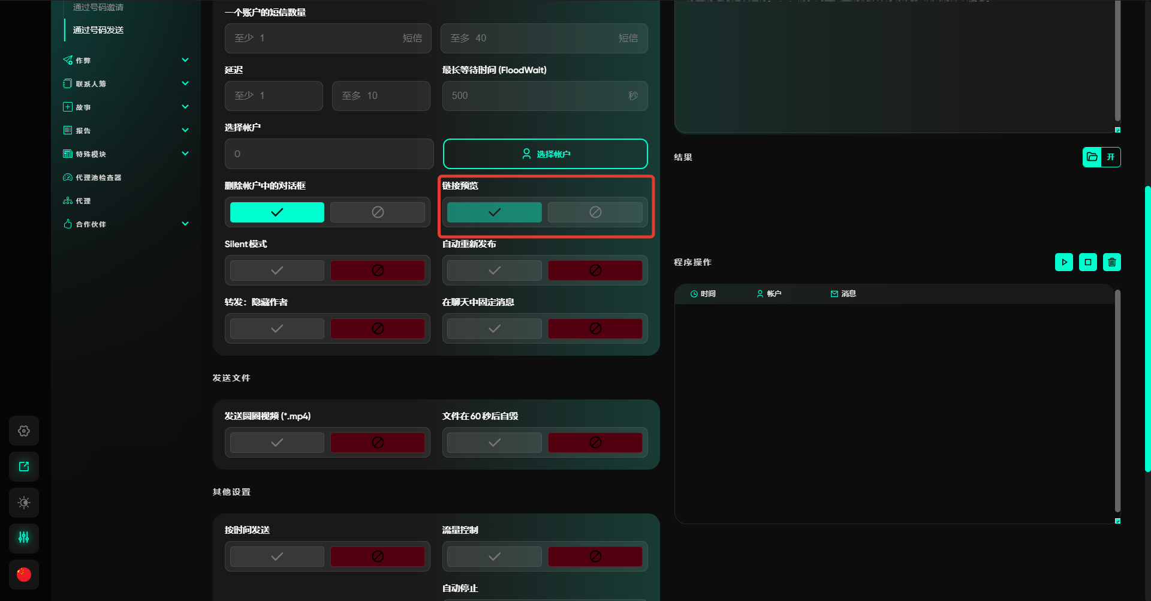Disable 删除帐户中的对话框 with its block option

tap(378, 212)
